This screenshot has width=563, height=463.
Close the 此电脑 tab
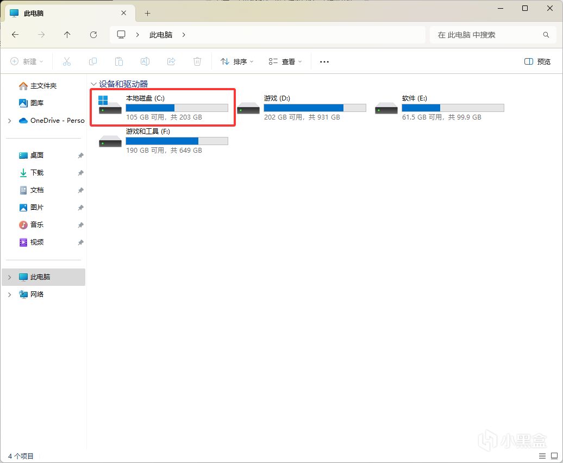coord(123,13)
